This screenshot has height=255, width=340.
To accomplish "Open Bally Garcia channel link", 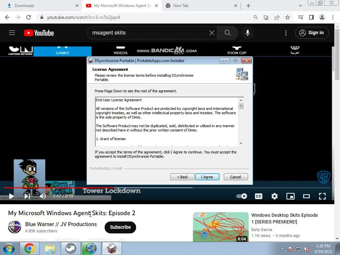I will pyautogui.click(x=262, y=230).
